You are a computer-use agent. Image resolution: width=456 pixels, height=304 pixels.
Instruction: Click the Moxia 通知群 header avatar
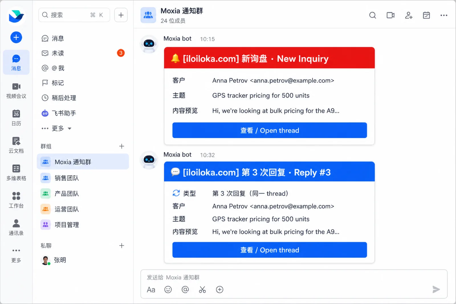point(148,15)
